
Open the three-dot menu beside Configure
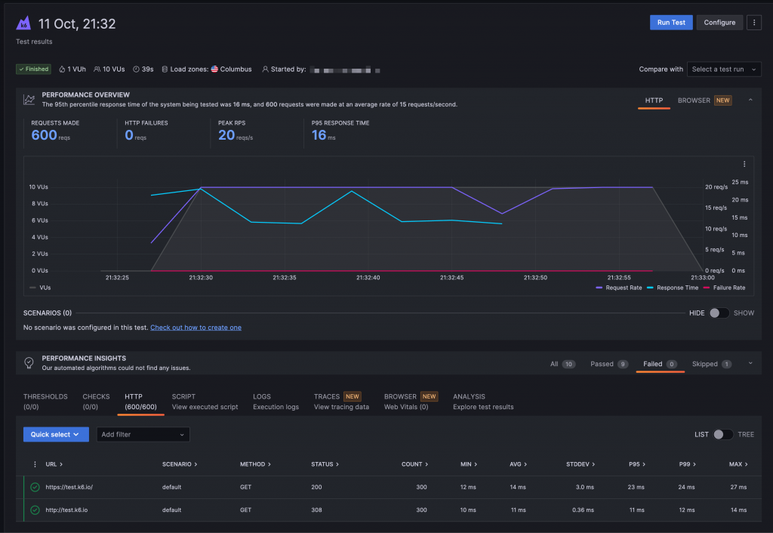point(753,23)
